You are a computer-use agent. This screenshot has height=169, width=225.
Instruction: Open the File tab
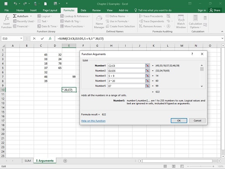(6, 11)
